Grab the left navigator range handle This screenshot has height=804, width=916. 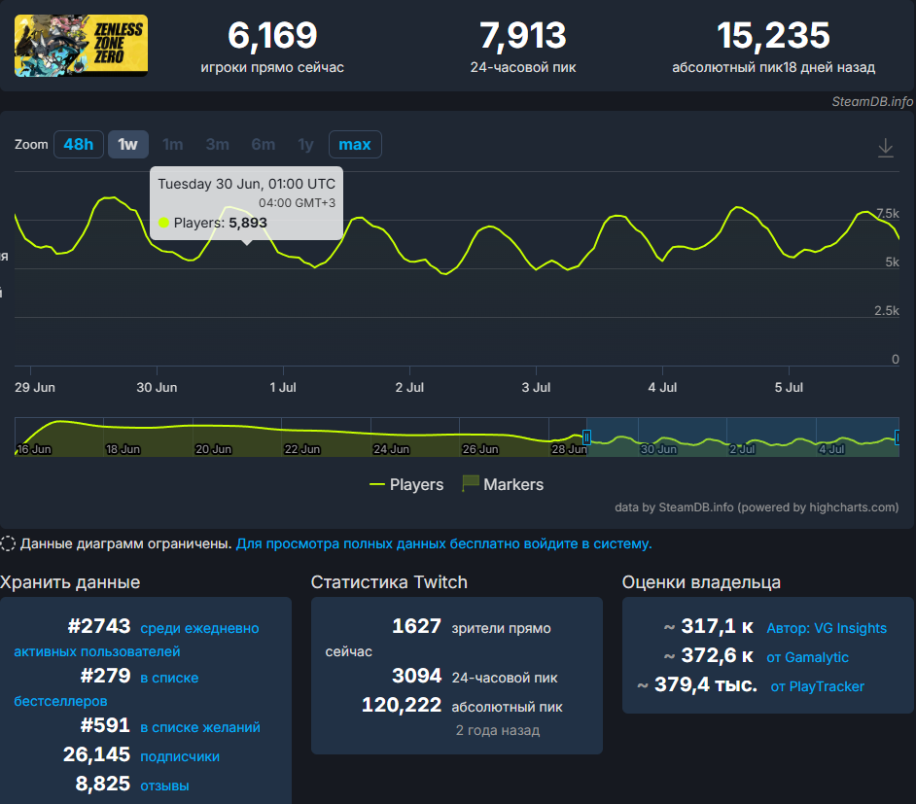pyautogui.click(x=586, y=437)
